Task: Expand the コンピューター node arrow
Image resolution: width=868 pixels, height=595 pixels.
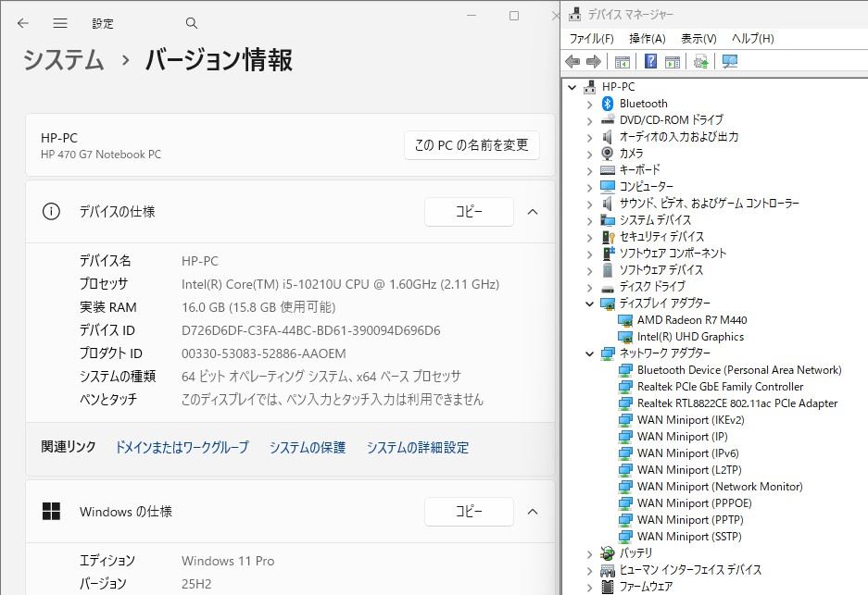Action: click(x=589, y=188)
